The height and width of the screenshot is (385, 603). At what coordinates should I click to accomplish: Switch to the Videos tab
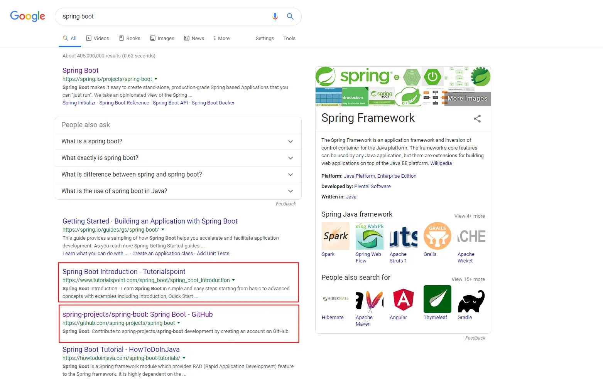coord(98,38)
